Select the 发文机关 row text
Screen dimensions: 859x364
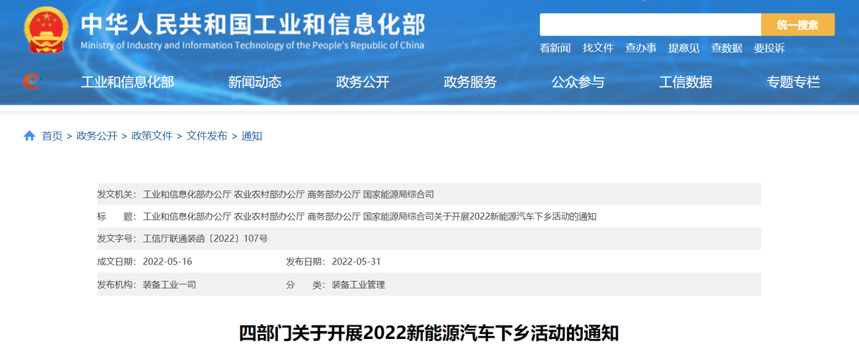(288, 195)
